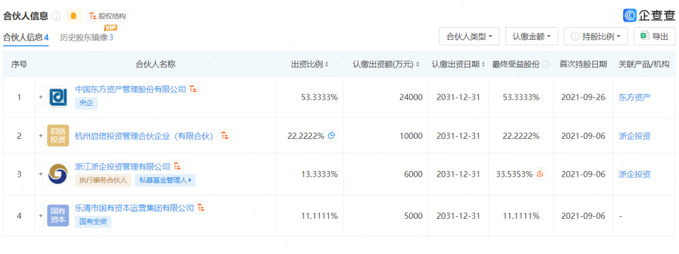Viewport: 679px width, 254px height.
Task: Click the orange bell alert icon
Action: [x=74, y=16]
